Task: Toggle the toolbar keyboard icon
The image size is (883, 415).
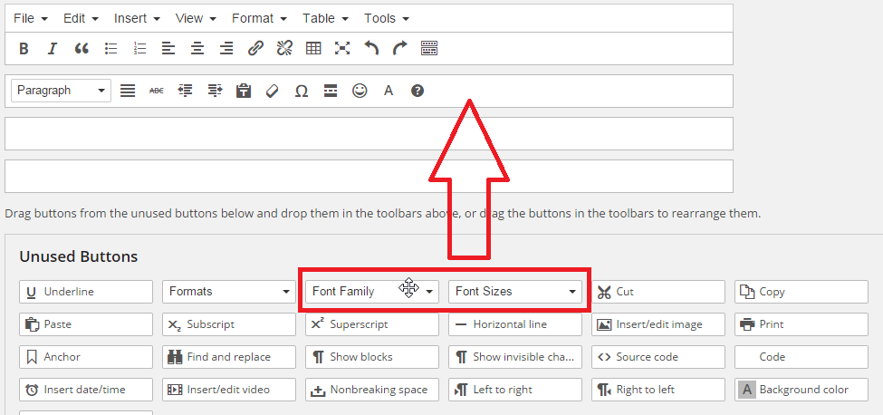Action: point(429,48)
